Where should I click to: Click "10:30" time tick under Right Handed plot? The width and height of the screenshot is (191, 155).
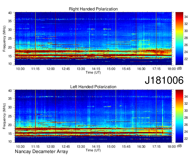tap(20, 69)
